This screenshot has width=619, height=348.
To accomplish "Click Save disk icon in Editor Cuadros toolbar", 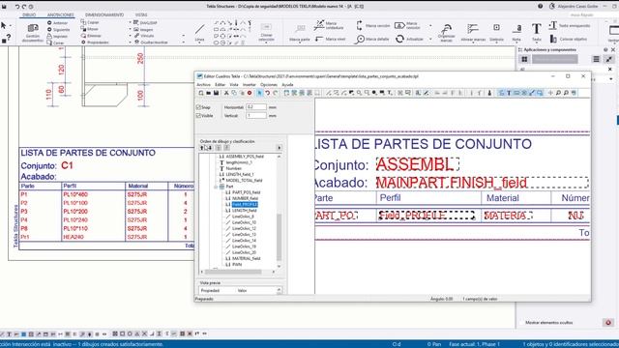I will click(216, 93).
